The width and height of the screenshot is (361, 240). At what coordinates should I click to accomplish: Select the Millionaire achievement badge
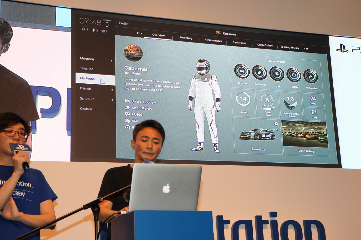[x=310, y=76]
